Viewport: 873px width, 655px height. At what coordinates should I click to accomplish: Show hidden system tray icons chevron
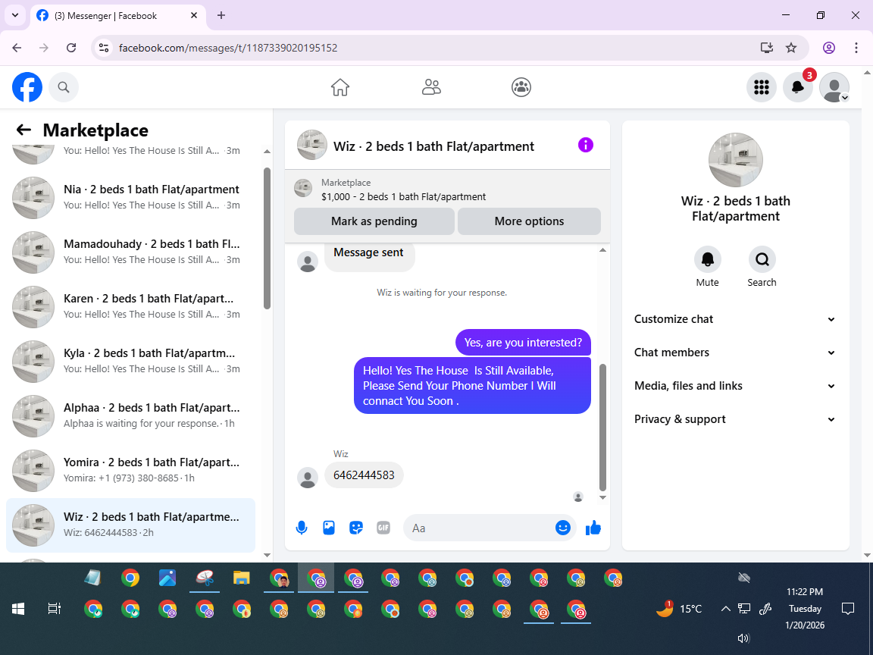point(725,609)
